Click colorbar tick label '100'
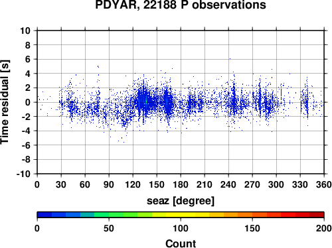Viewport: 332px width, 248px height. pos(181,228)
